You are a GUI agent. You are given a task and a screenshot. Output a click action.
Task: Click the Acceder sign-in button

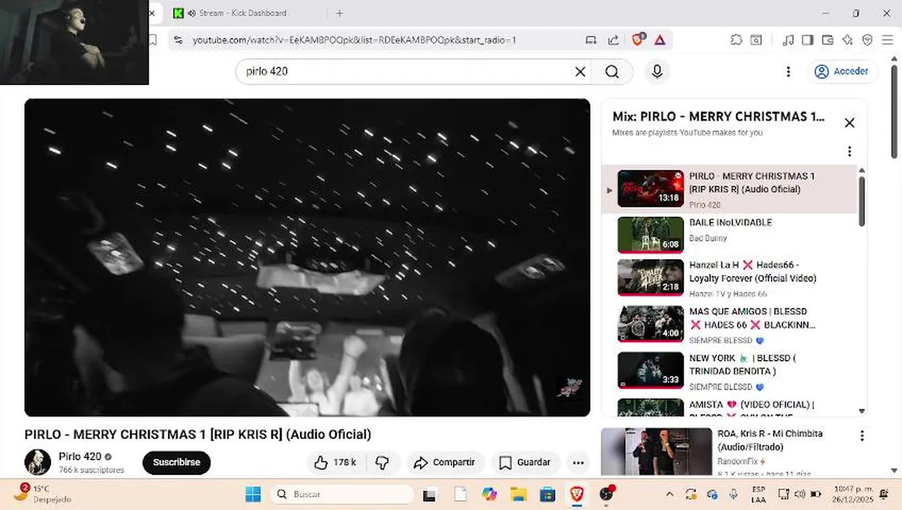[842, 72]
